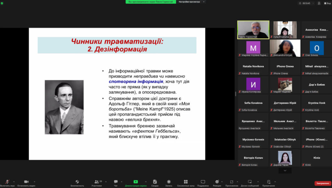The image size is (332, 188).
Task: Open the Безопасность security icon
Action: click(77, 182)
